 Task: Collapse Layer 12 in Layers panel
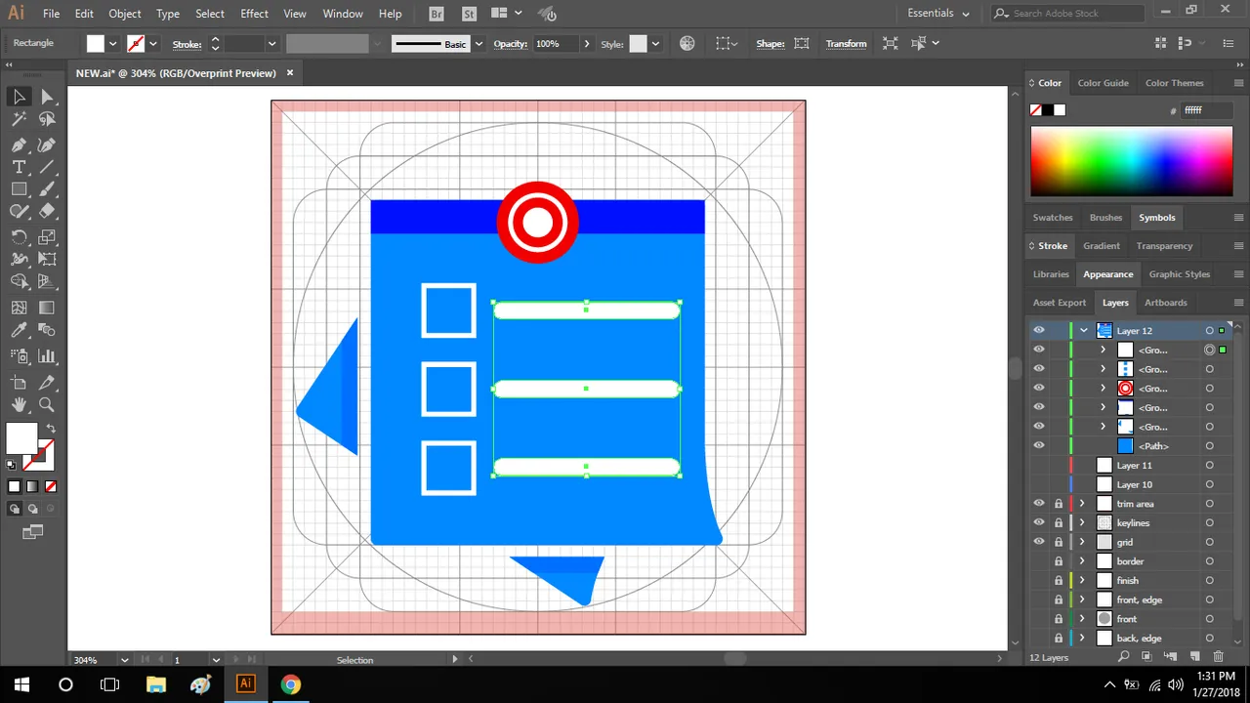pos(1083,330)
